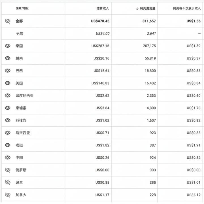Sort by 网页每千次展示收入 column

tap(187, 8)
